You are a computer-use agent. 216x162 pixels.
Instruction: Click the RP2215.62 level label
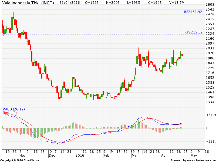click(x=194, y=32)
